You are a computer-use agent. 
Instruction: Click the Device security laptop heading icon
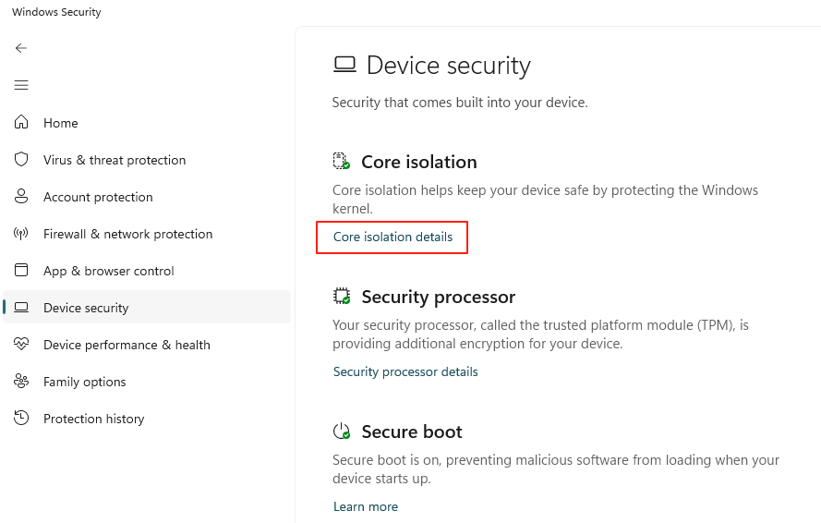pos(344,65)
